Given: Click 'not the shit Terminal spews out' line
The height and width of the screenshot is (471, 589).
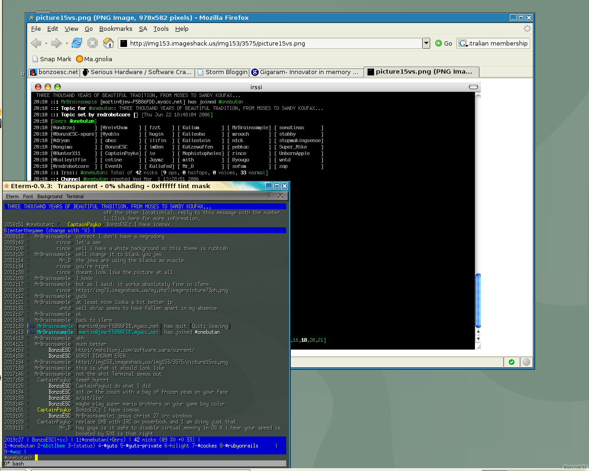Looking at the screenshot, I should pyautogui.click(x=119, y=374).
